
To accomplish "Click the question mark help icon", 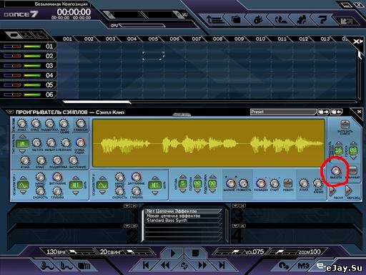I will click(x=322, y=19).
